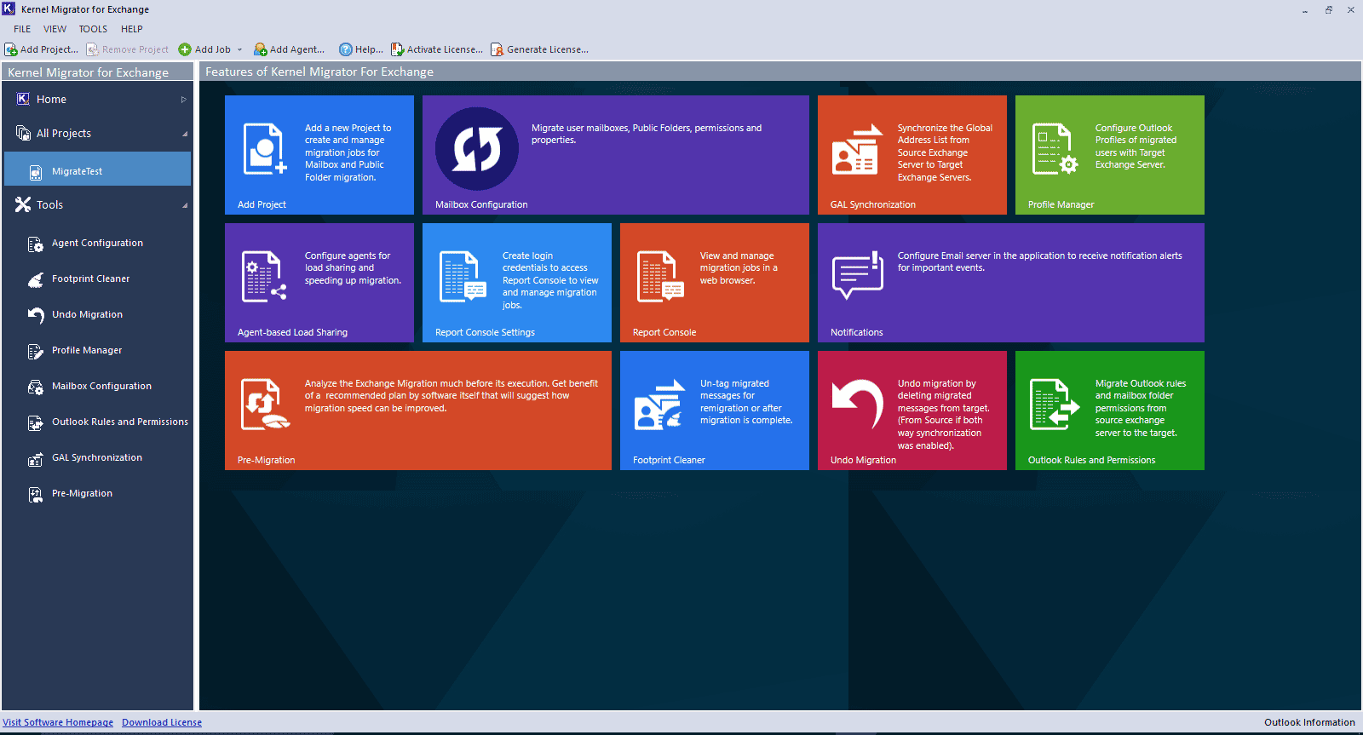Click the Mailbox Configuration sidebar icon
This screenshot has height=735, width=1363.
click(35, 387)
